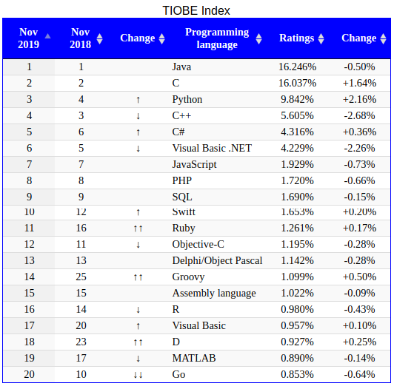Sort table by rank Change arrows
This screenshot has width=394, height=386.
point(162,38)
